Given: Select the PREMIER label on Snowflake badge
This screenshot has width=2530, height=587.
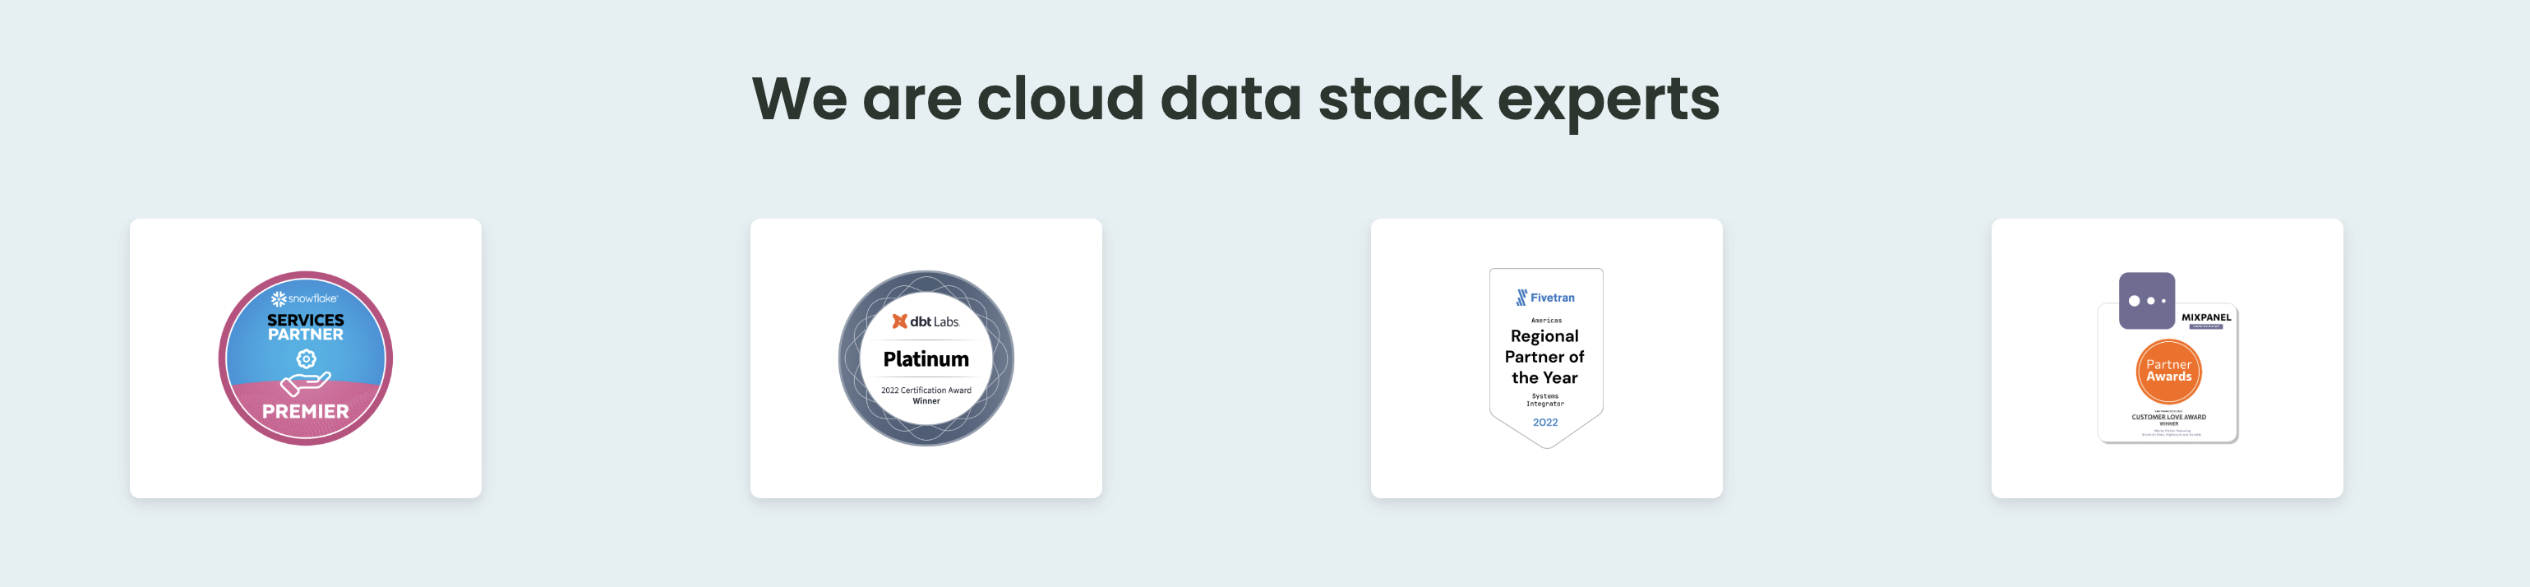Looking at the screenshot, I should click(x=306, y=411).
